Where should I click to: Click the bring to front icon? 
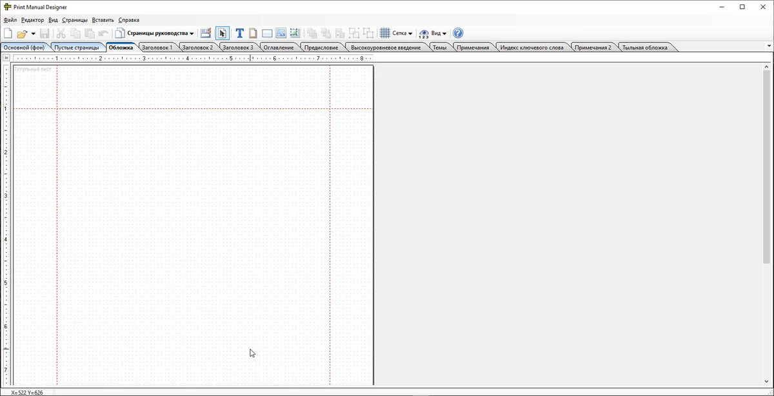pos(312,33)
